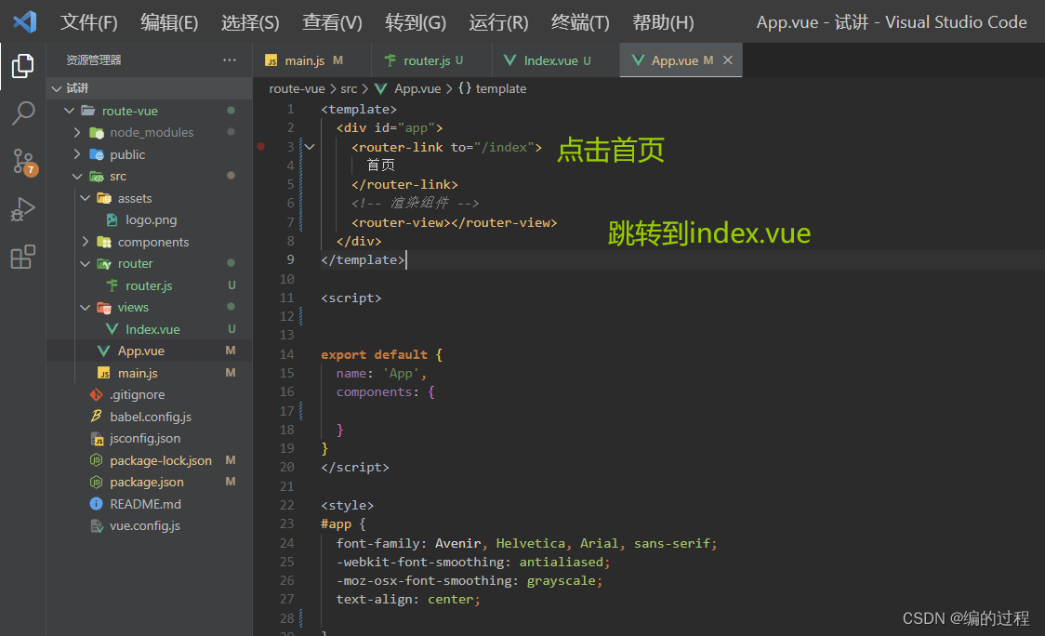Image resolution: width=1045 pixels, height=636 pixels.
Task: Open the 编辑(E) menu
Action: [x=169, y=22]
